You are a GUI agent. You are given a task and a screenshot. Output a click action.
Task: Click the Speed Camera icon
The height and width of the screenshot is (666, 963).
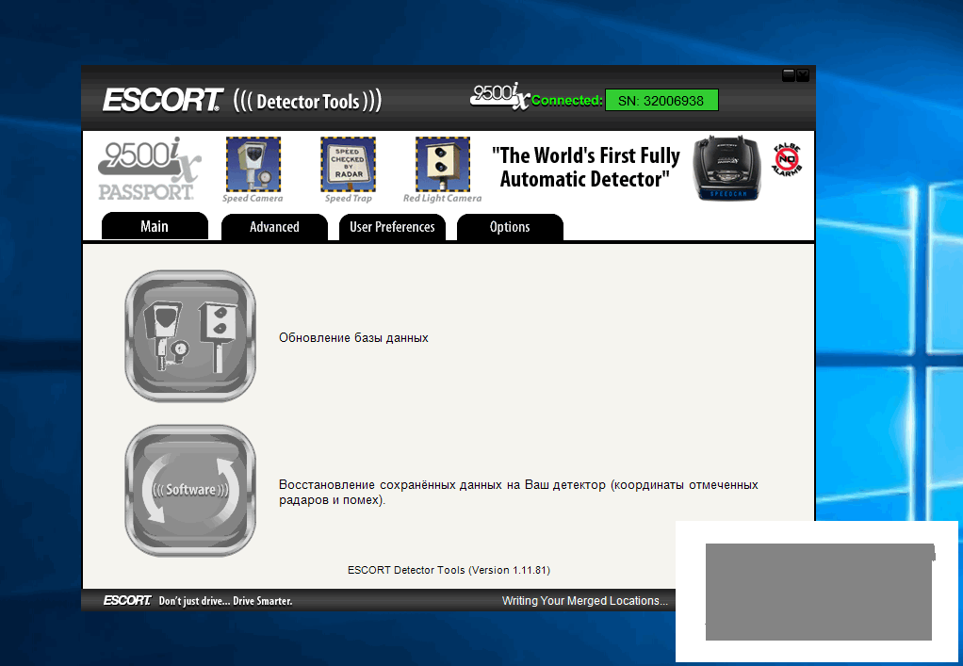click(253, 165)
